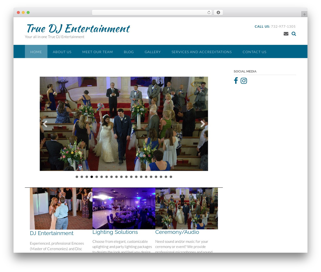View the Gallery page

tap(153, 52)
